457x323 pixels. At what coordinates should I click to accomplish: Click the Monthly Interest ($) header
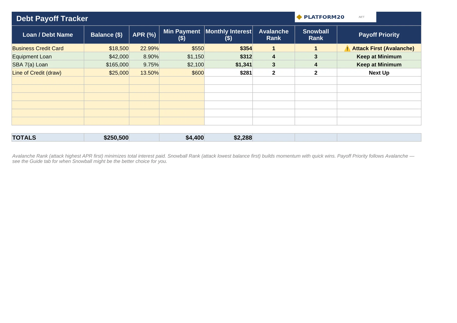pyautogui.click(x=228, y=35)
